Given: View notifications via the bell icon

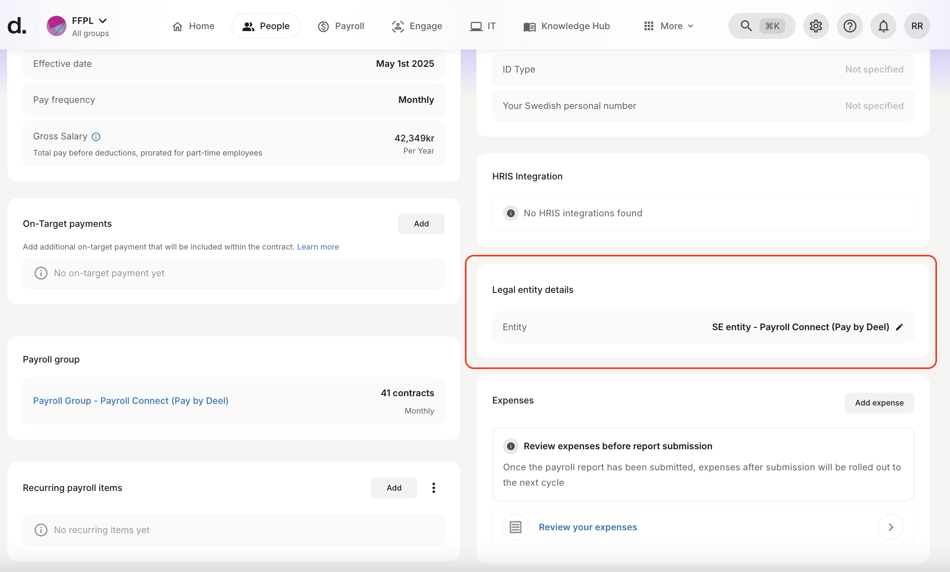Looking at the screenshot, I should [x=883, y=26].
